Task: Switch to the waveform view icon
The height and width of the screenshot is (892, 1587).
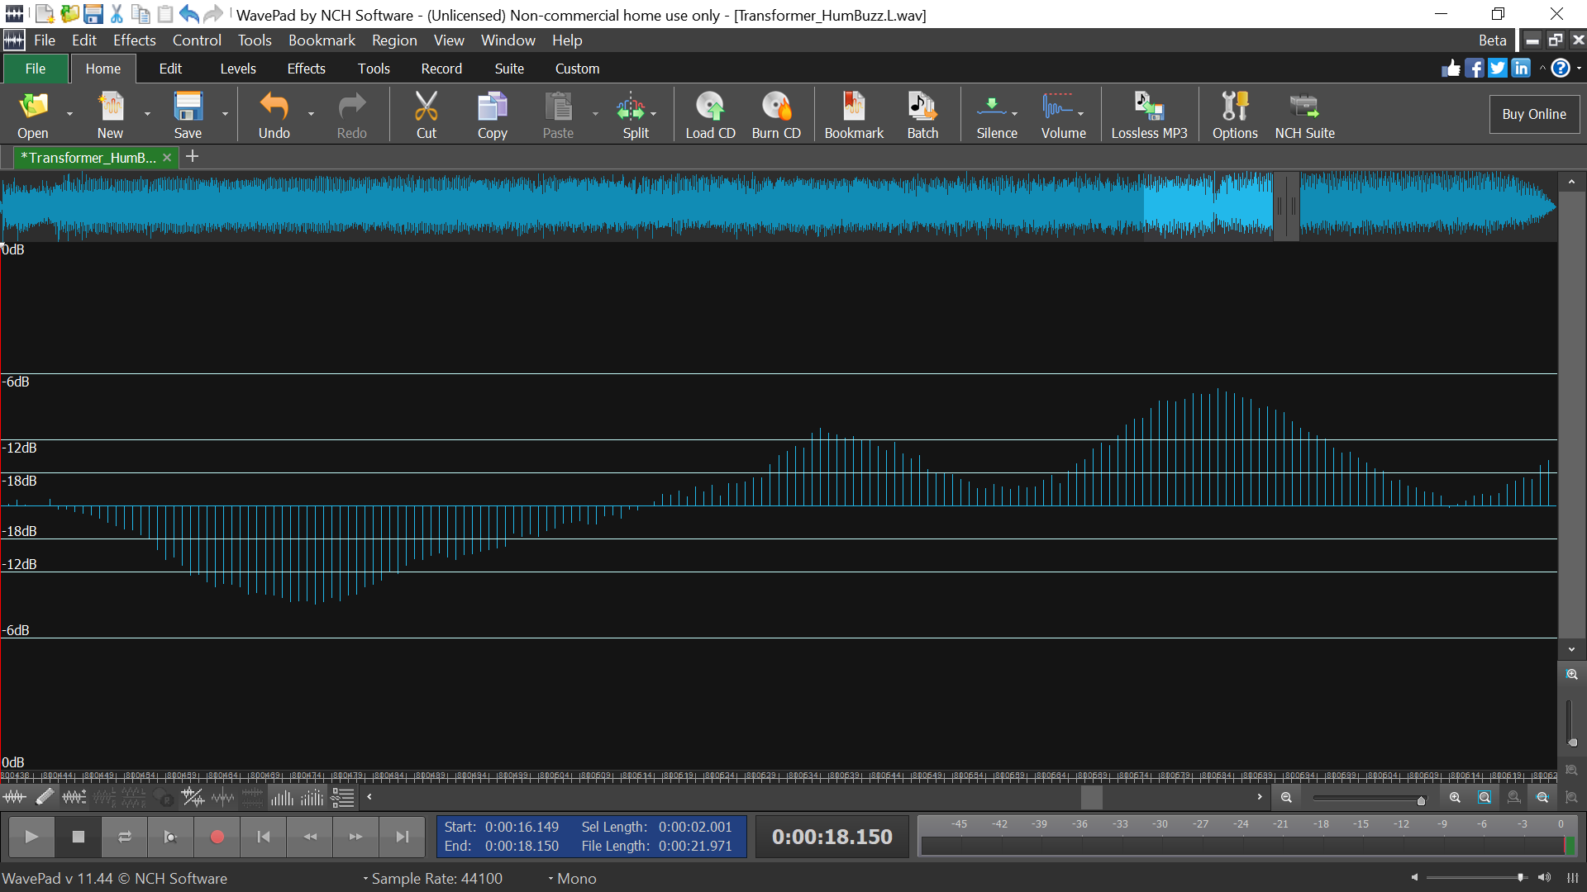Action: click(15, 797)
